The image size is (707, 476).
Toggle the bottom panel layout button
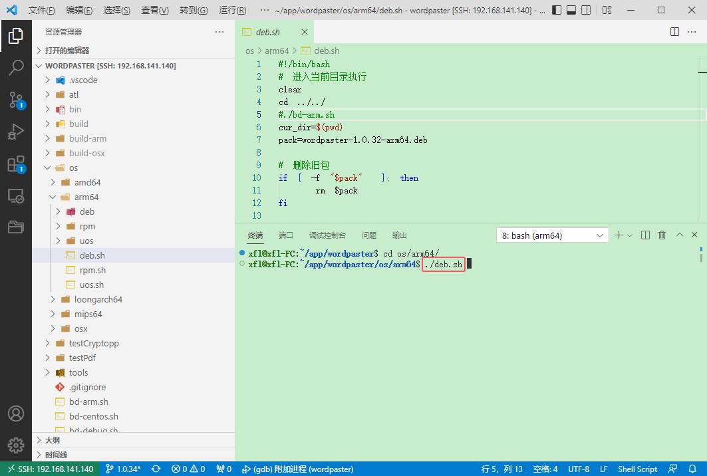(x=571, y=11)
